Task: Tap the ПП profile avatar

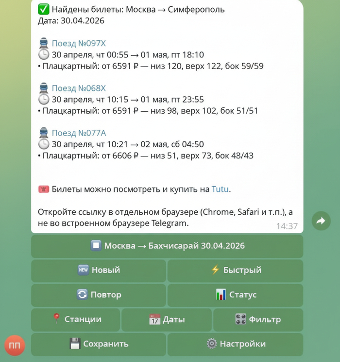Action: coord(15,345)
